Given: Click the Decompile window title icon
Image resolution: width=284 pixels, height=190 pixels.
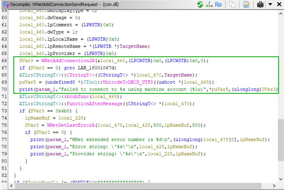Looking at the screenshot, I should pos(5,4).
